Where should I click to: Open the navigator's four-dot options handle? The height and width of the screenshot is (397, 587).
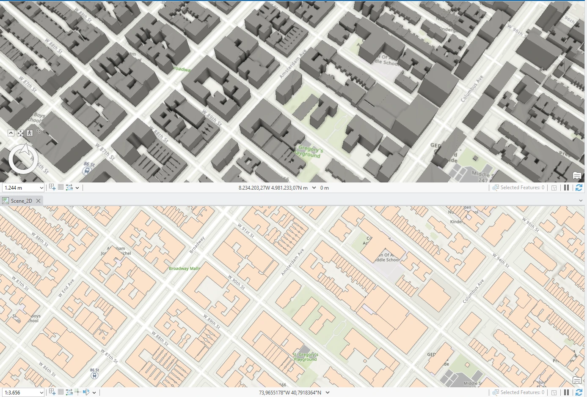(39, 131)
